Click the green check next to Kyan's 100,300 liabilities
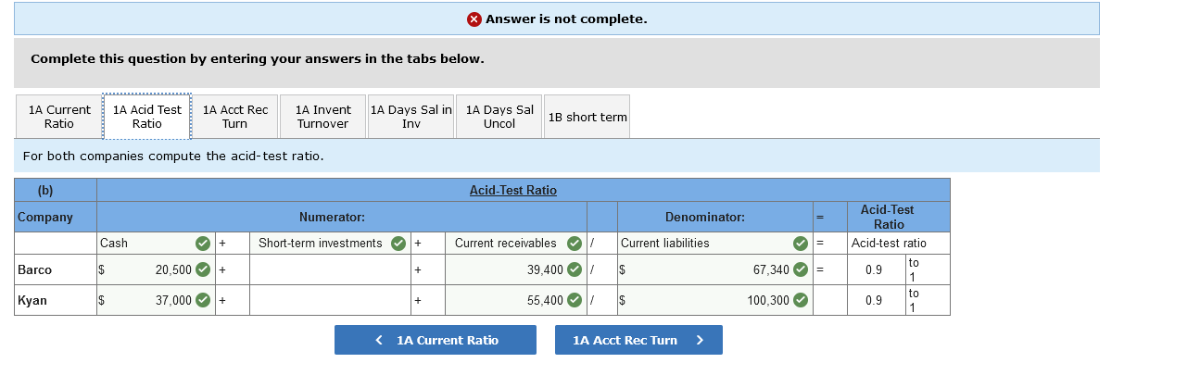Screen dimensions: 1200x388 tap(801, 300)
